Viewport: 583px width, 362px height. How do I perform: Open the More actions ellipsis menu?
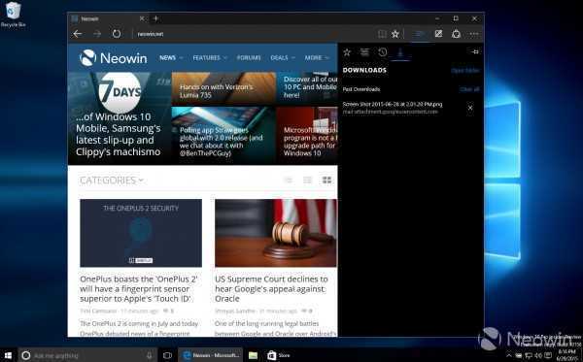pyautogui.click(x=474, y=34)
